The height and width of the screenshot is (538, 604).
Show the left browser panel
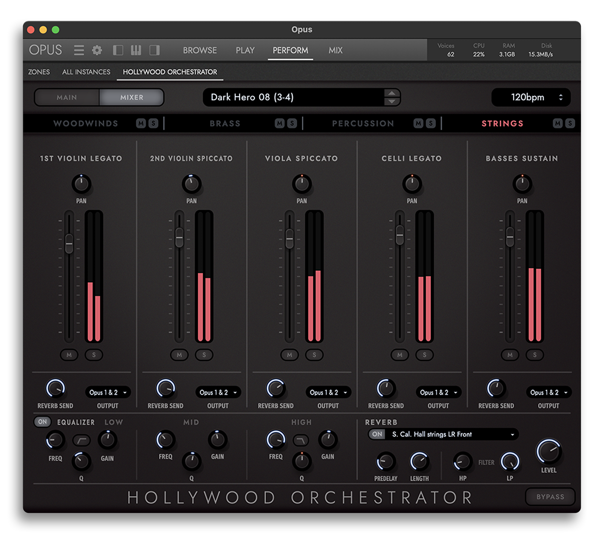point(118,50)
